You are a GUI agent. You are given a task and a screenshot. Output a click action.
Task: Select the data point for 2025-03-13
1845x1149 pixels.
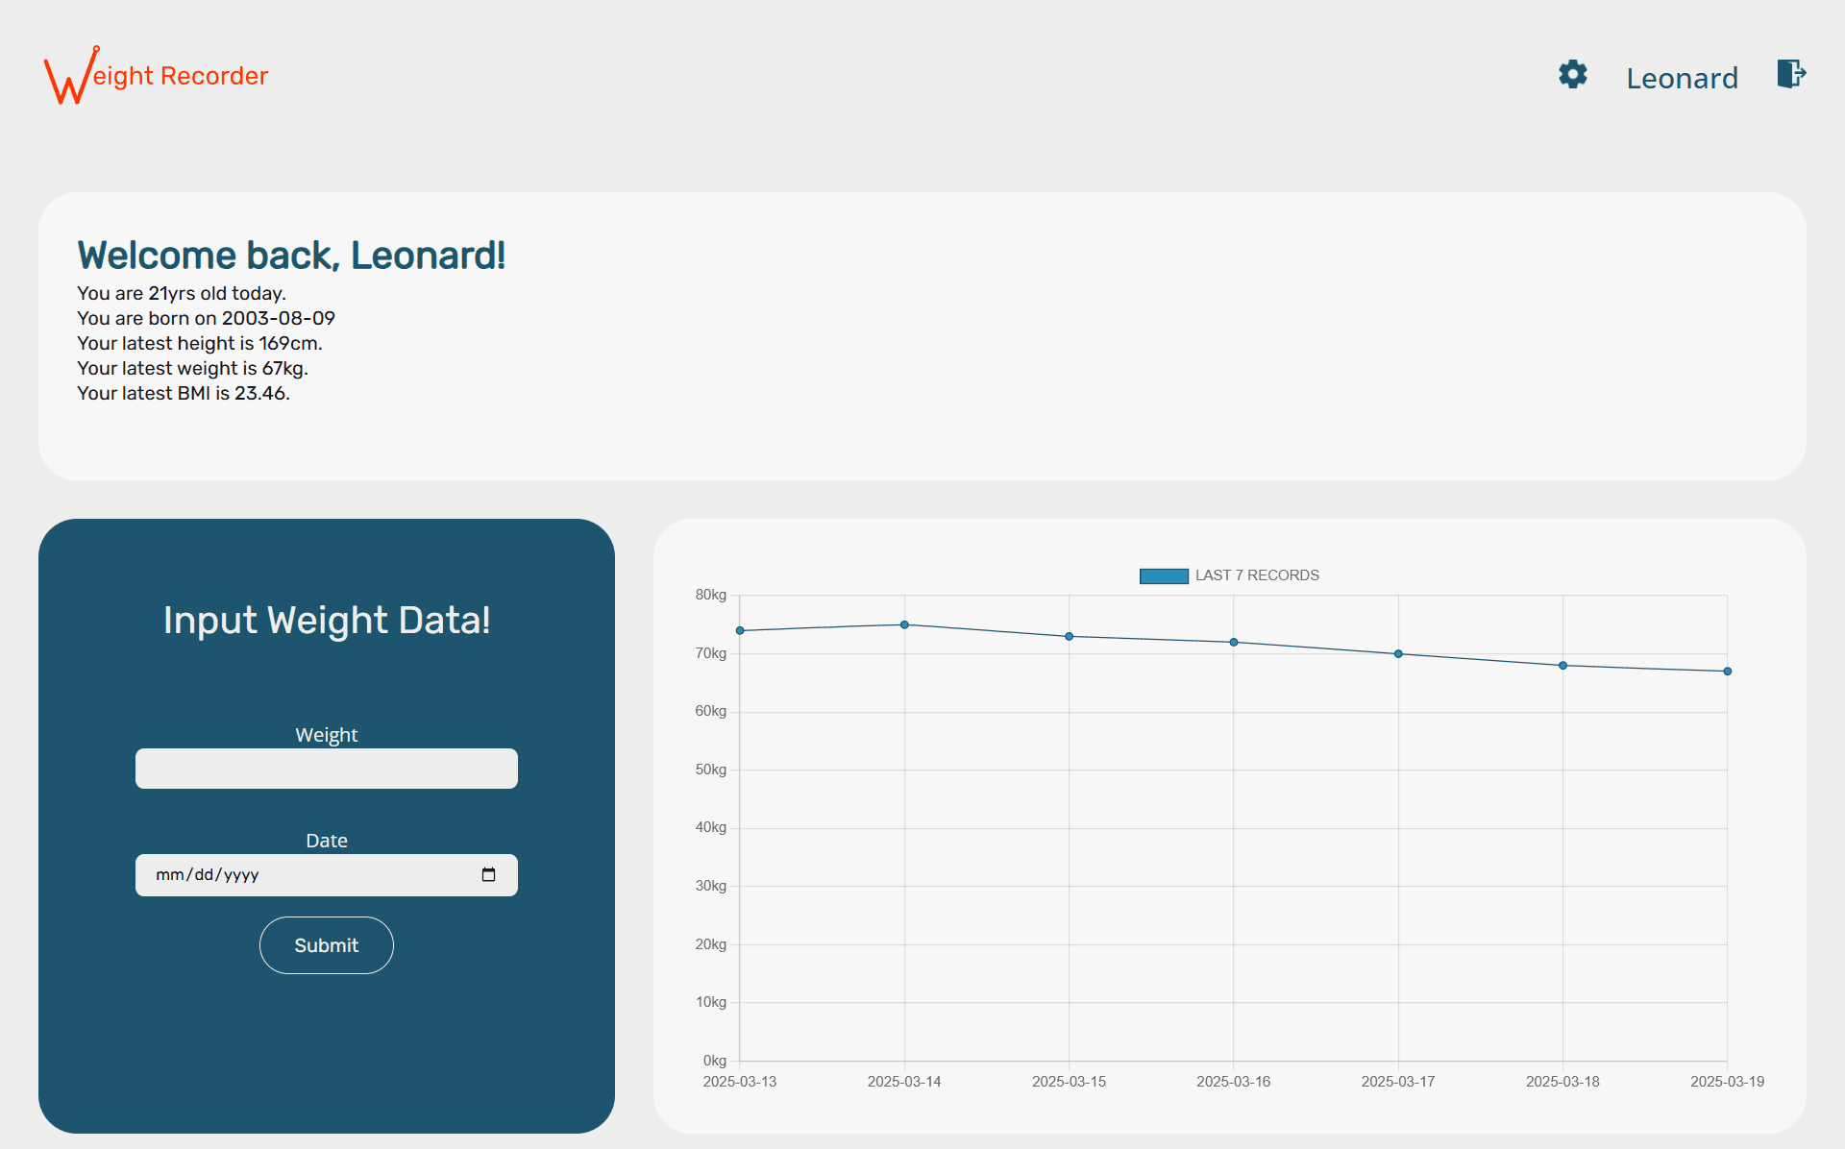point(739,630)
